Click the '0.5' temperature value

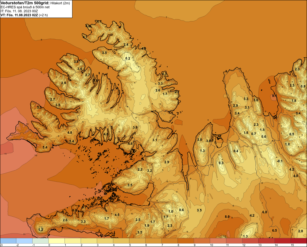pos(292,134)
